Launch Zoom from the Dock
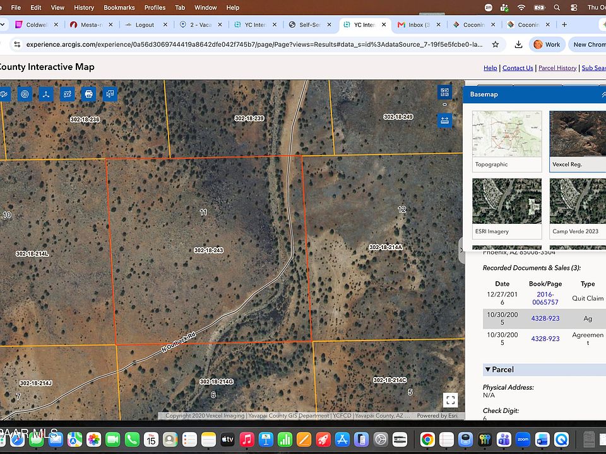 tap(523, 439)
